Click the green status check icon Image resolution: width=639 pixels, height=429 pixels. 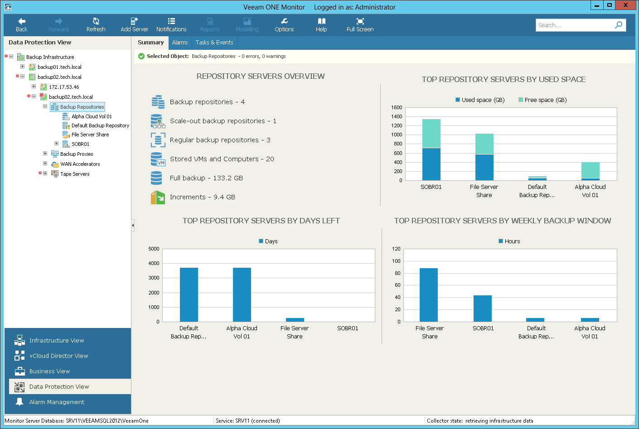click(x=141, y=56)
